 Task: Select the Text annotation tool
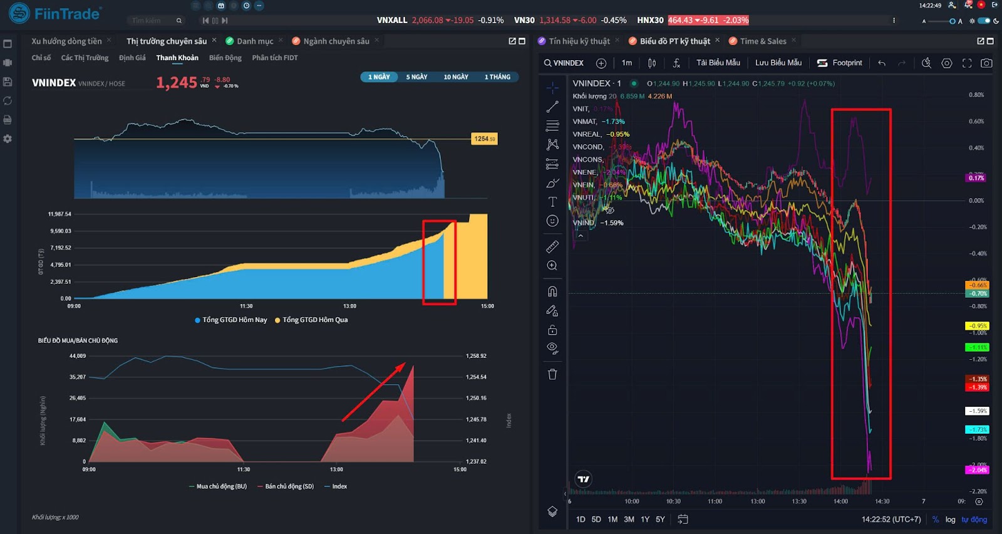pos(552,202)
